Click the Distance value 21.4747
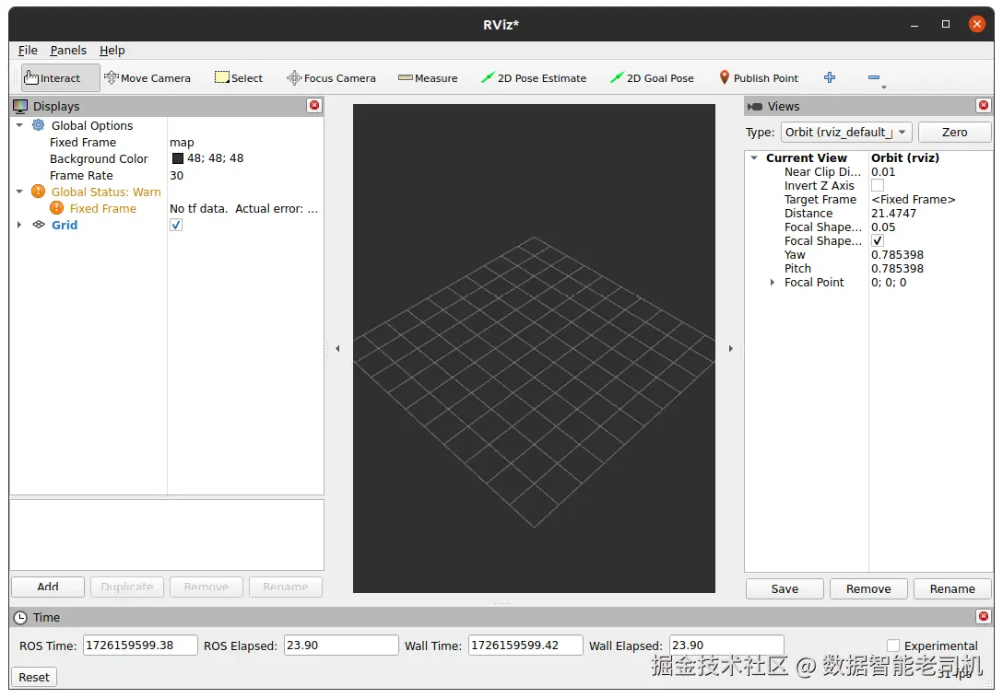The height and width of the screenshot is (698, 1003). click(x=893, y=213)
